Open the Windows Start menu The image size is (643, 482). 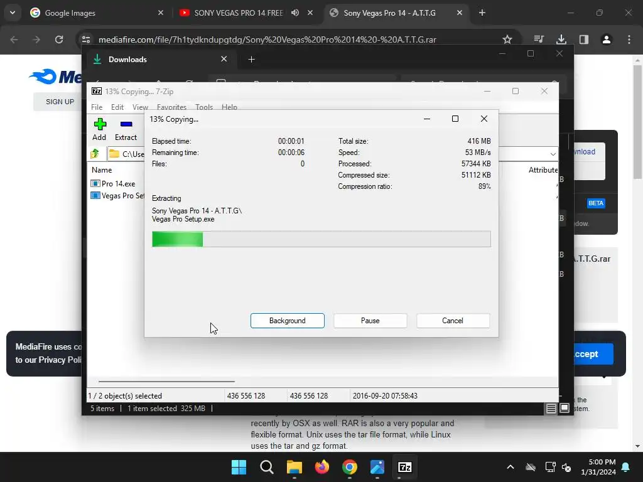pos(239,467)
